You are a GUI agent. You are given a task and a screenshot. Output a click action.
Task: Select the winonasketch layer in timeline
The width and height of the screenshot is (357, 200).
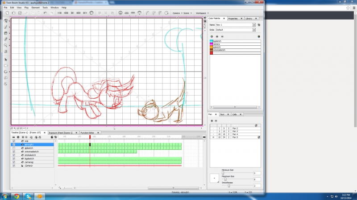tap(33, 152)
